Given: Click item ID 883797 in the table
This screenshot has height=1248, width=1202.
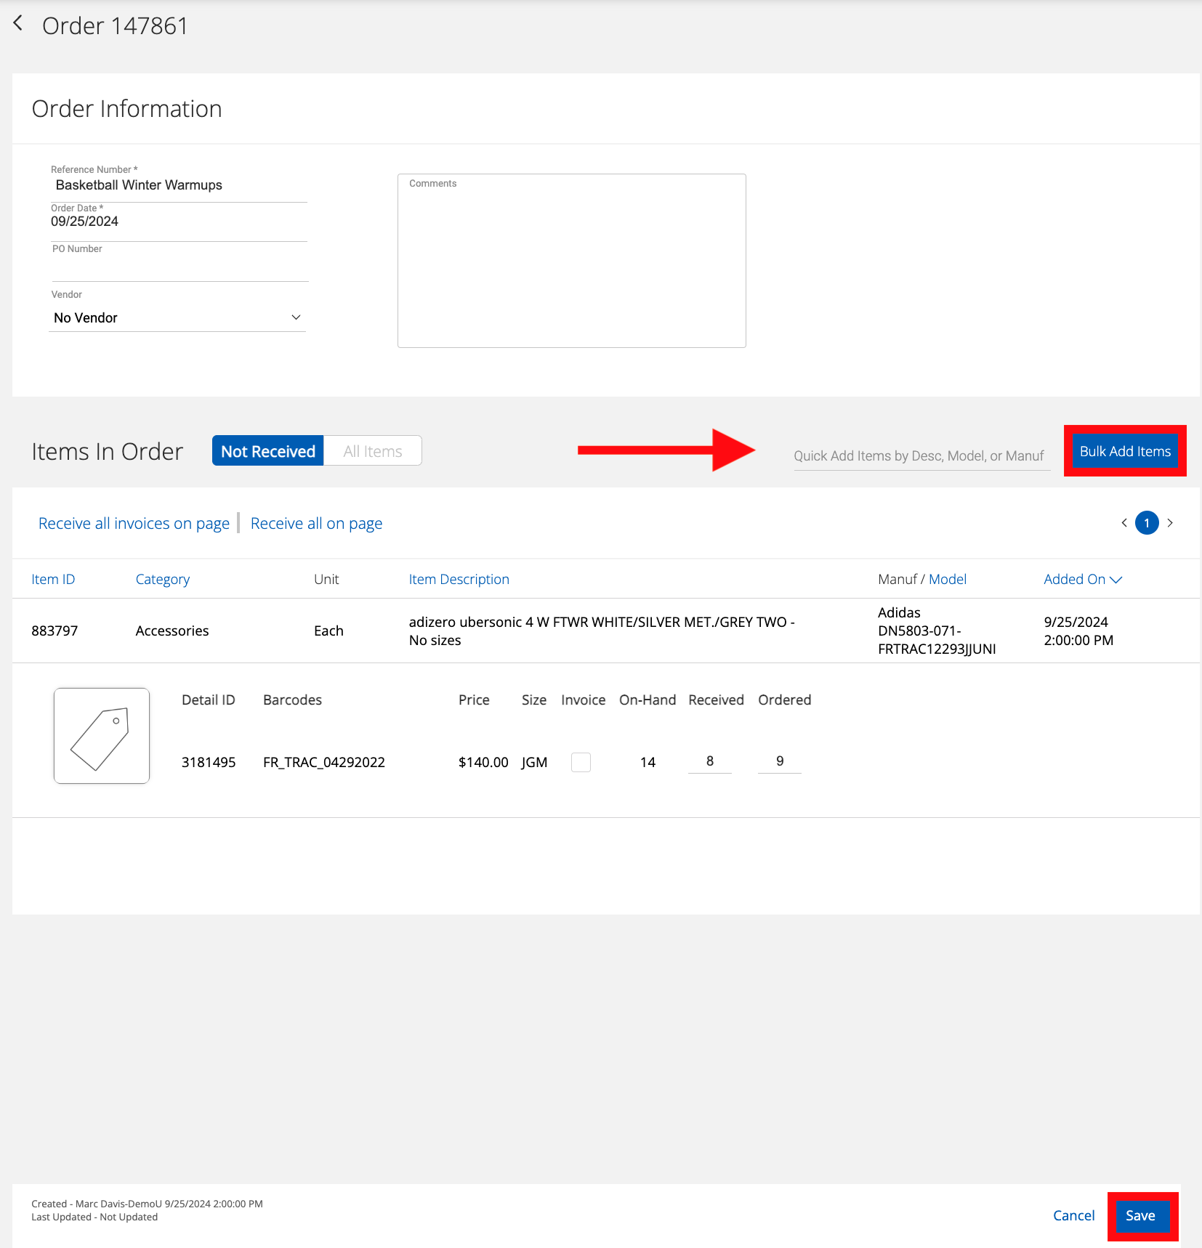Looking at the screenshot, I should pos(55,631).
